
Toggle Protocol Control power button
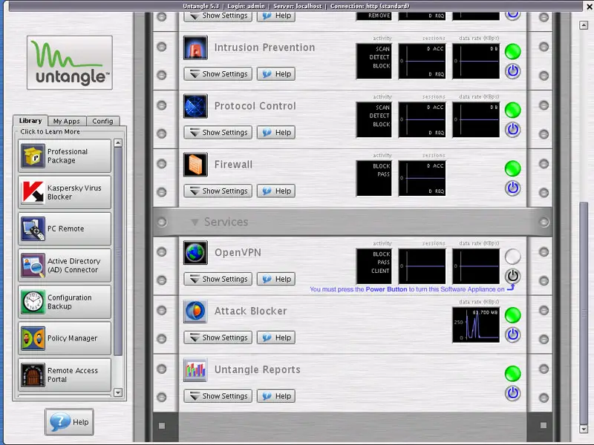click(512, 130)
